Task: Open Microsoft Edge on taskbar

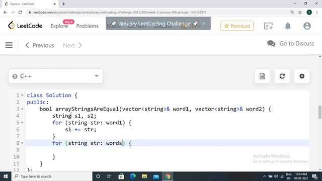Action: point(133,176)
